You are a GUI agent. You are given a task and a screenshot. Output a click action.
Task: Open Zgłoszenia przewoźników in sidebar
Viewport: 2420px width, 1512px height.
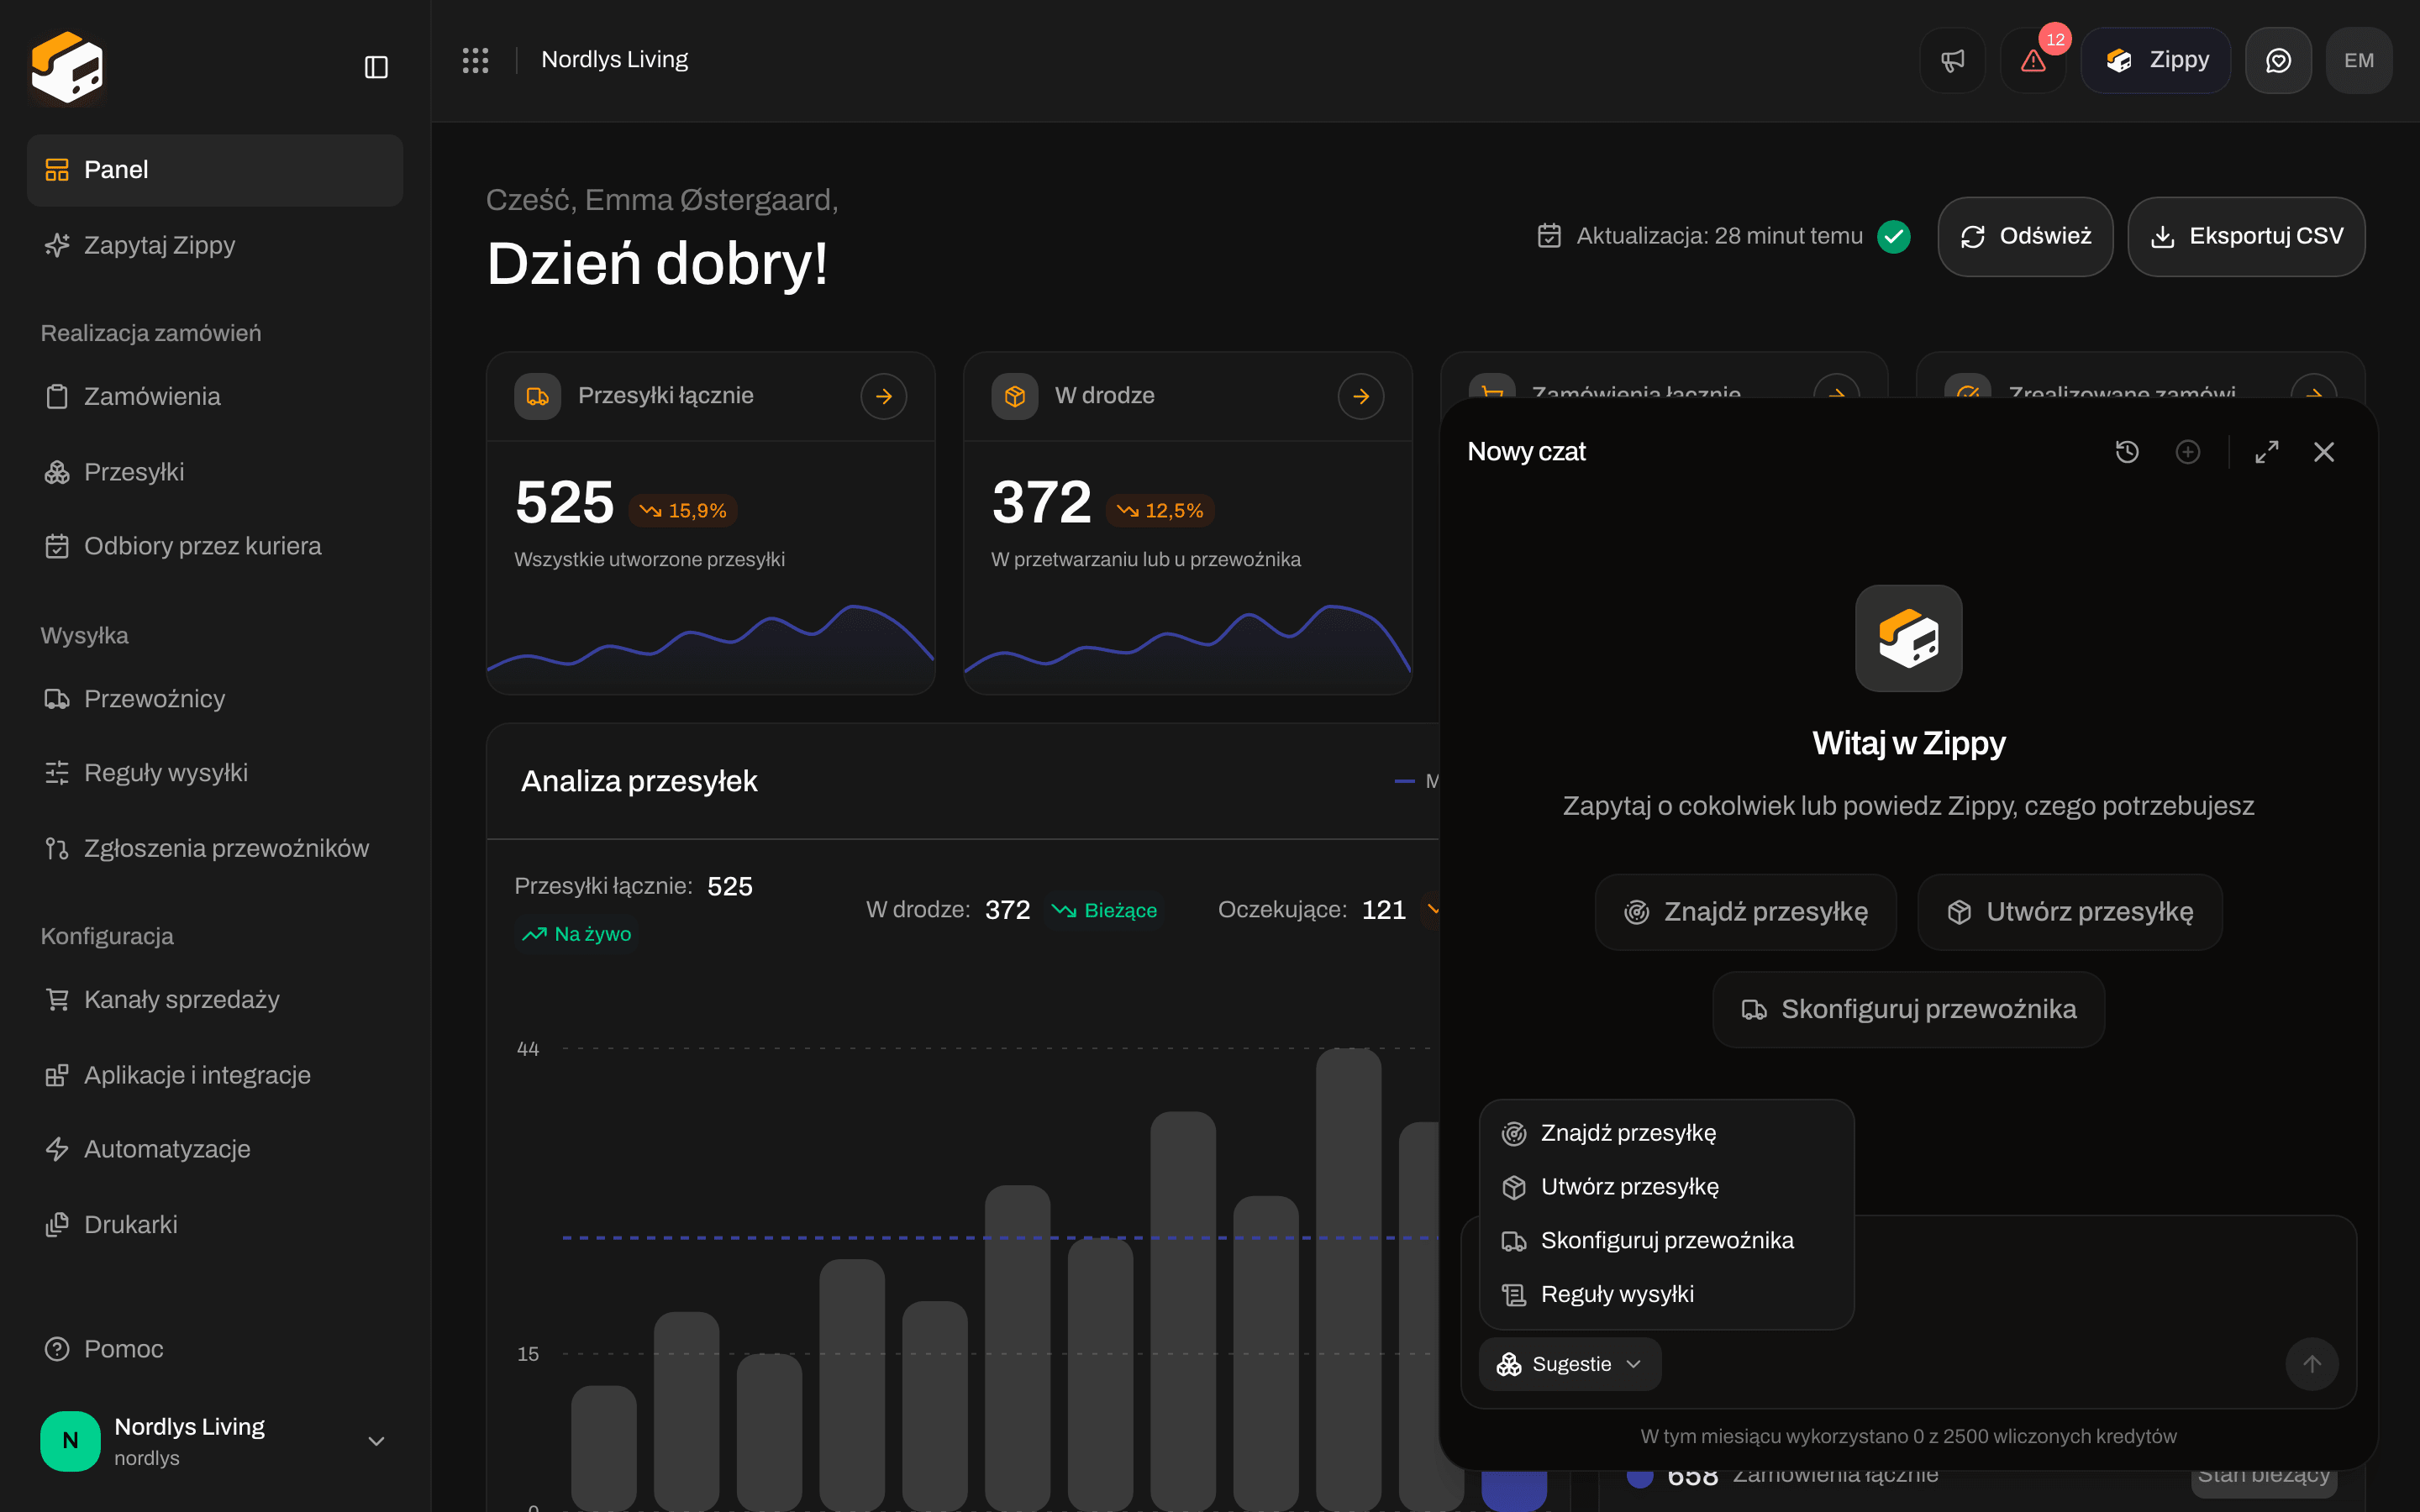coord(215,849)
